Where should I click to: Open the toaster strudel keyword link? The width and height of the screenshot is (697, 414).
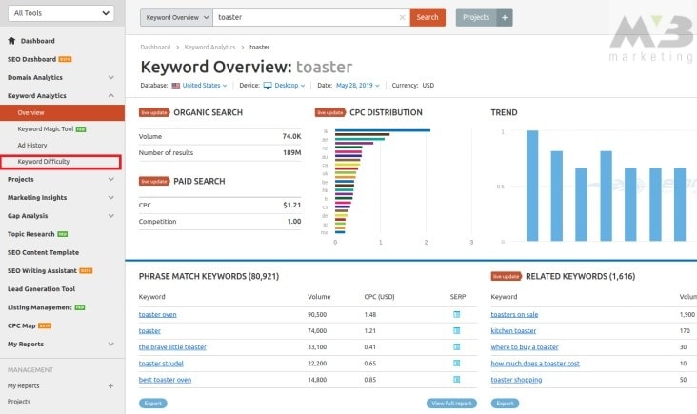click(x=161, y=364)
